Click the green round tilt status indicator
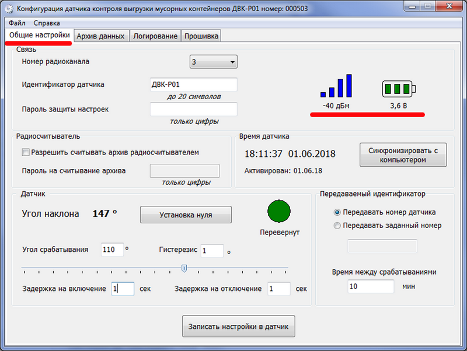This screenshot has height=351, width=467. point(279,211)
